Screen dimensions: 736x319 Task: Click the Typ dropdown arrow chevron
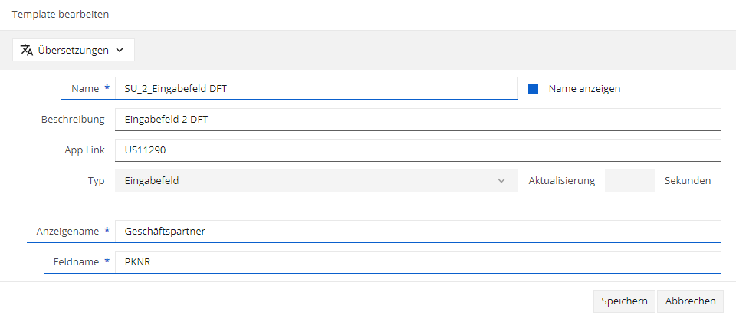click(501, 181)
